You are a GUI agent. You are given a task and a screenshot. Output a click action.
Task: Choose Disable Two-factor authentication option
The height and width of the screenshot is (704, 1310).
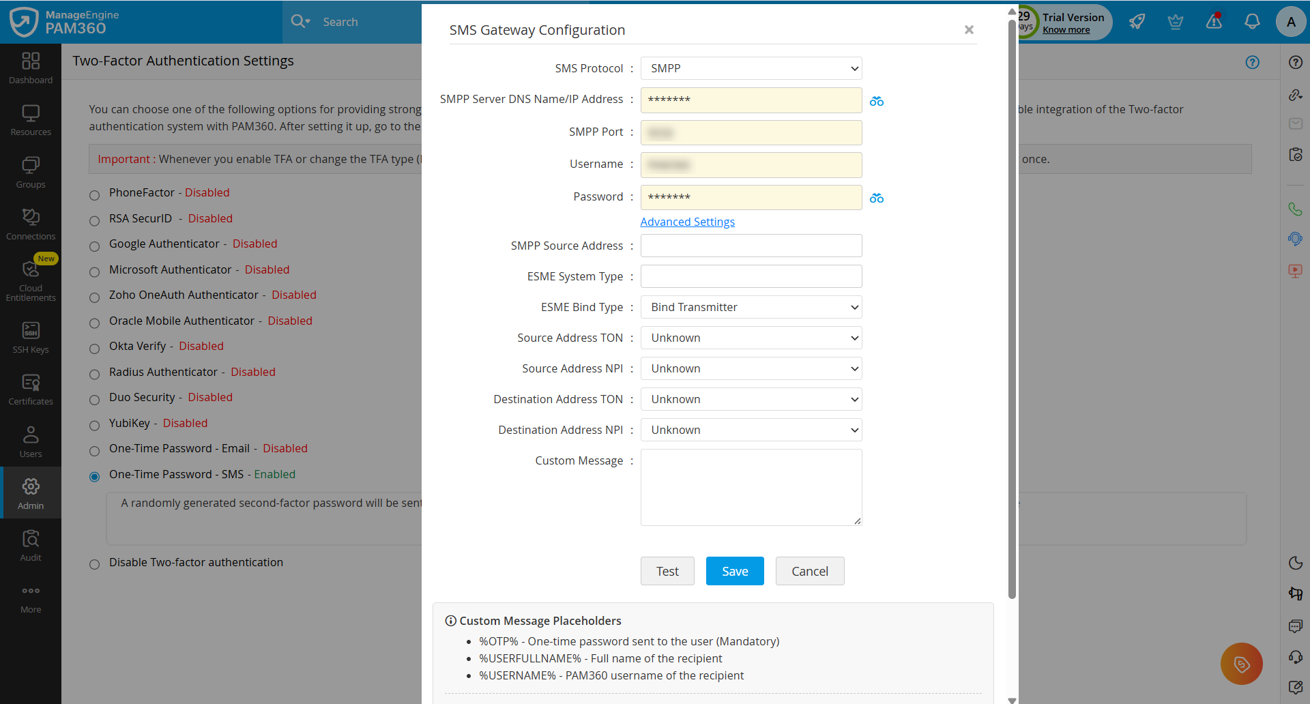tap(95, 564)
